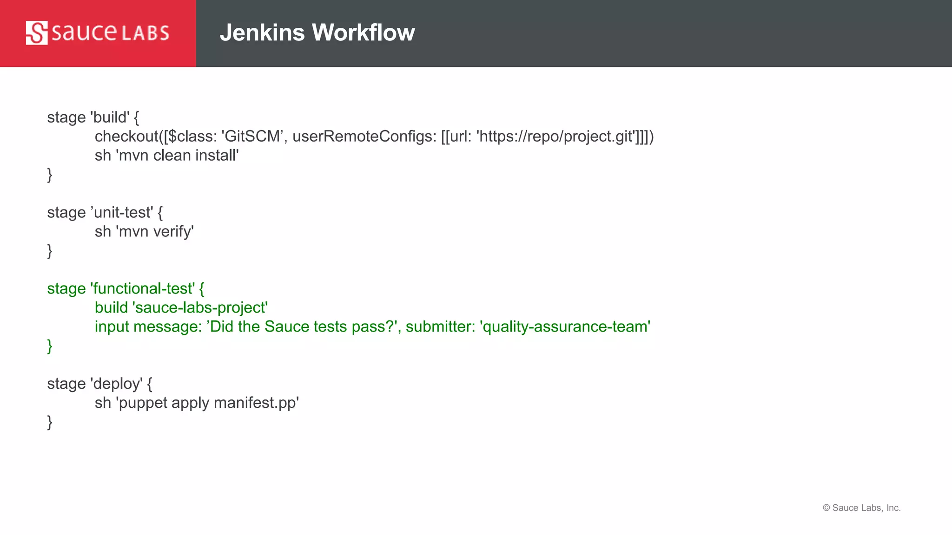The image size is (952, 535).
Task: Click the green closing brace of functional-test stage
Action: (50, 346)
